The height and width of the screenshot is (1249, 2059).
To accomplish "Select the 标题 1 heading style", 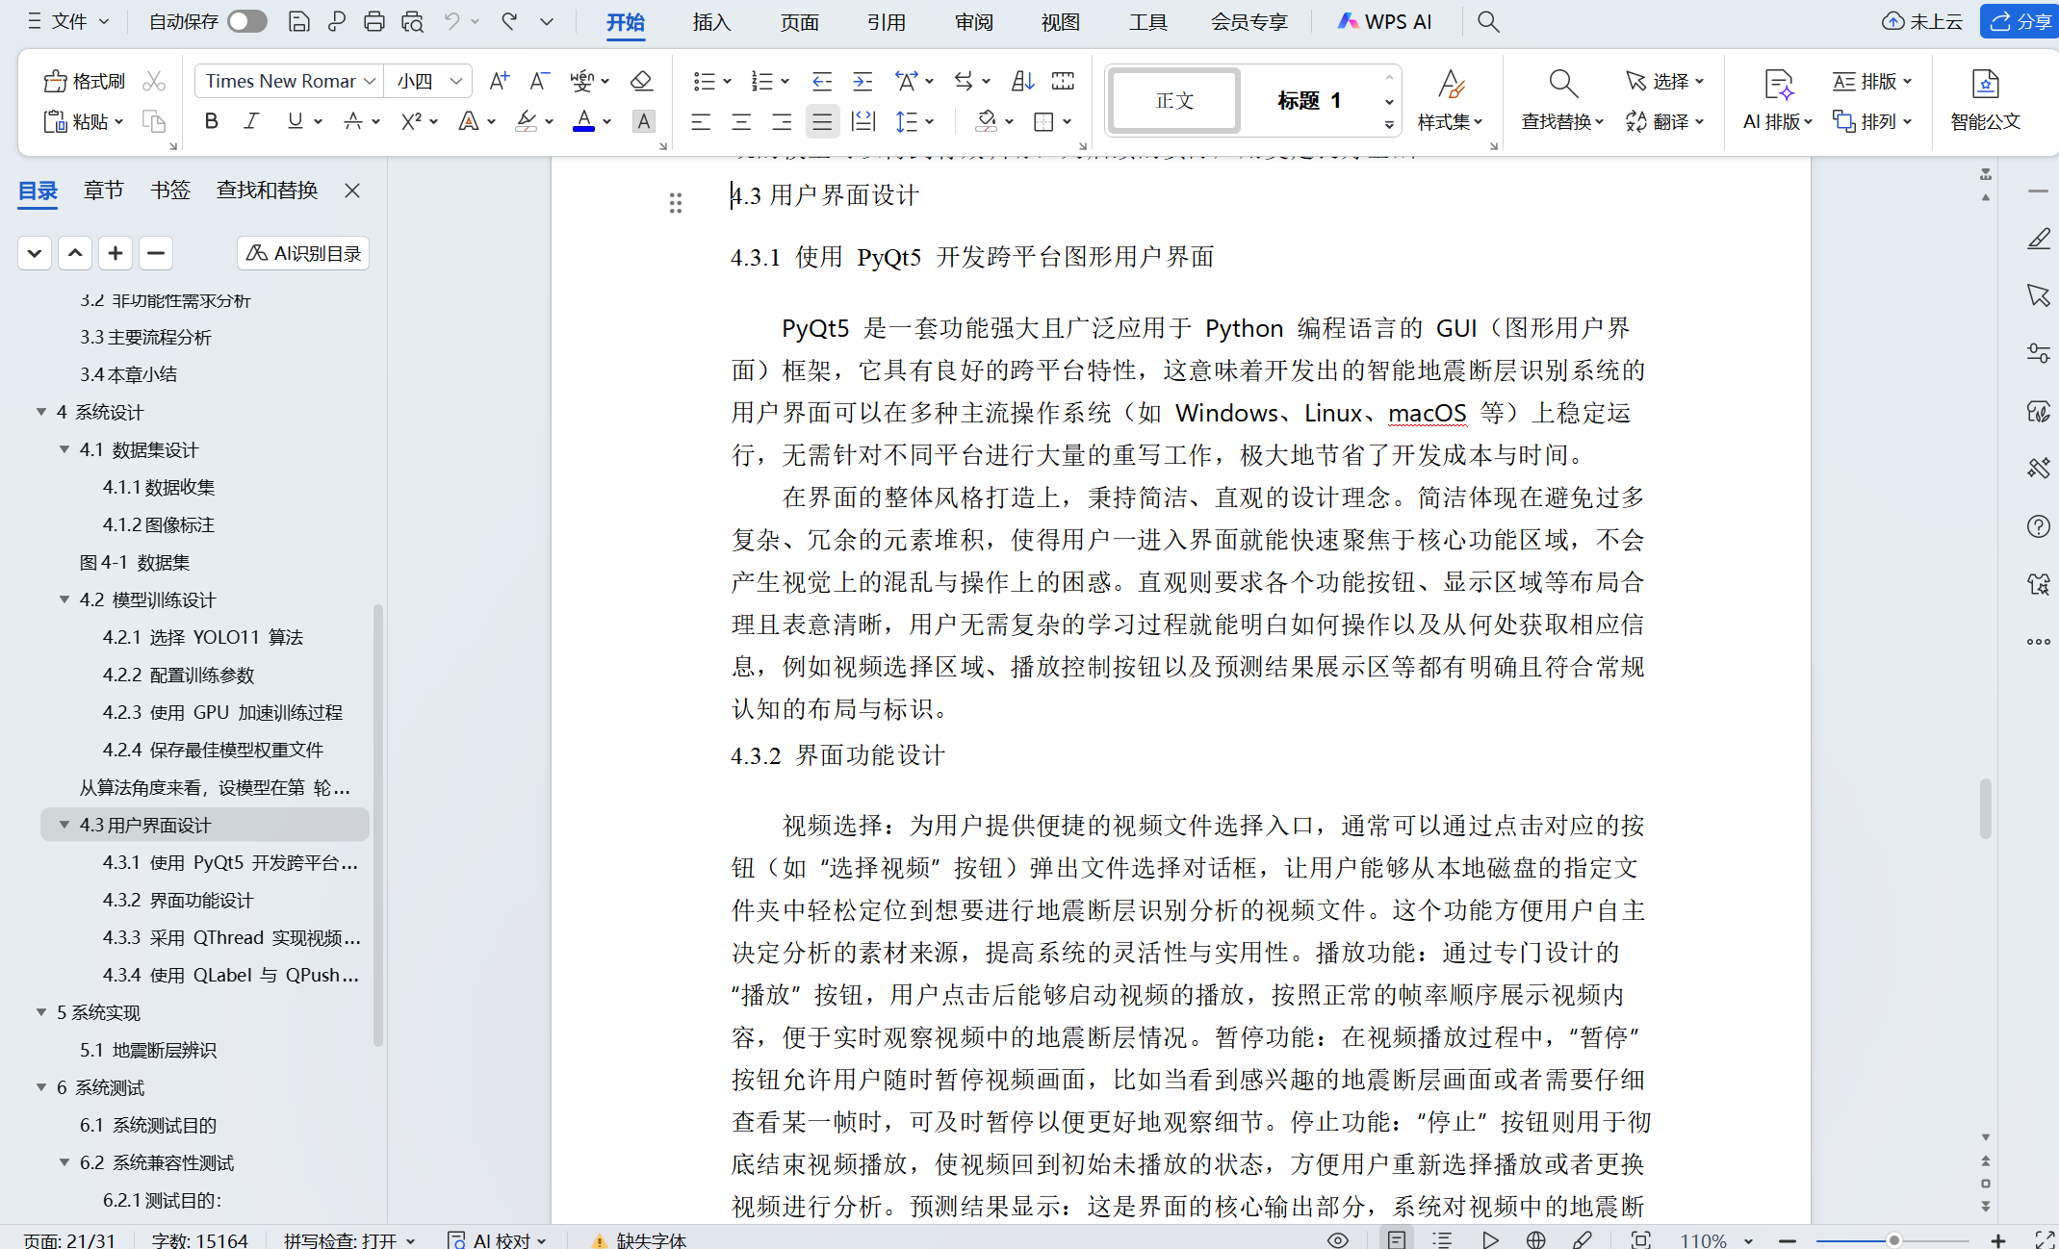I will point(1309,100).
